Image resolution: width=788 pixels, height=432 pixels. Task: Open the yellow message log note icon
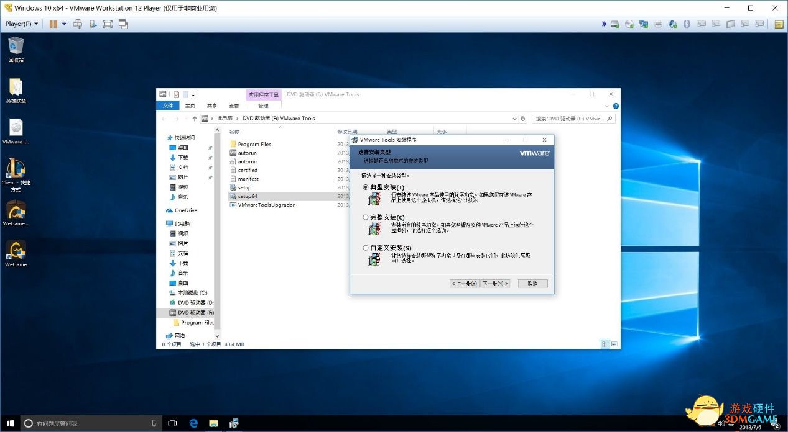pyautogui.click(x=779, y=24)
